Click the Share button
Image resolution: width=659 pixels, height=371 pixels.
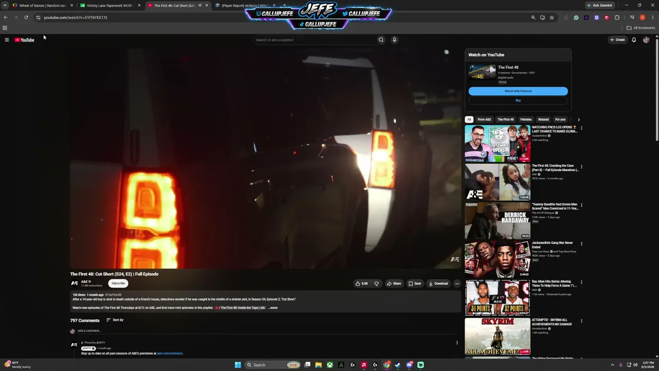(394, 283)
